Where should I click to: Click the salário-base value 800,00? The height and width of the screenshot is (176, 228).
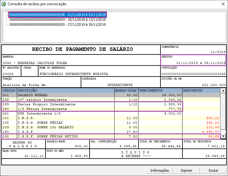coord(81,146)
